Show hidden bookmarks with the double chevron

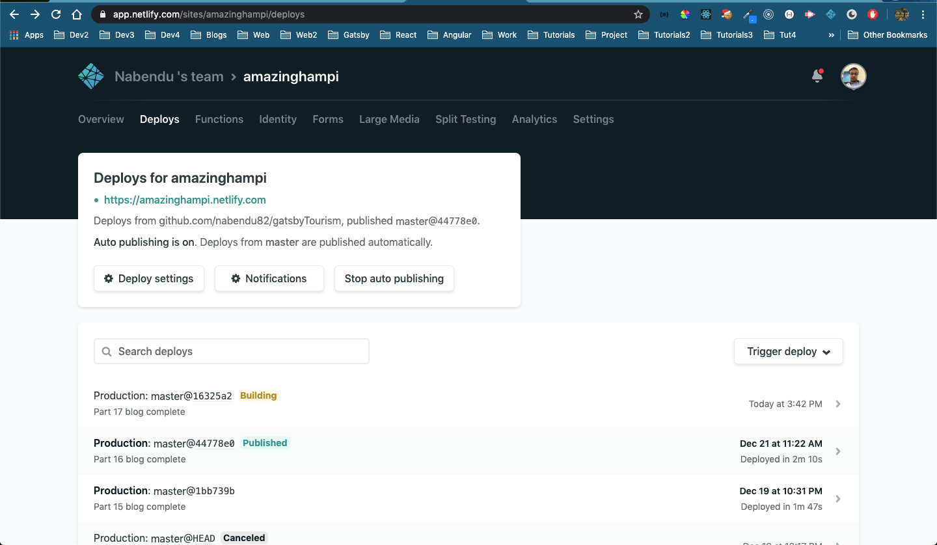(x=831, y=35)
